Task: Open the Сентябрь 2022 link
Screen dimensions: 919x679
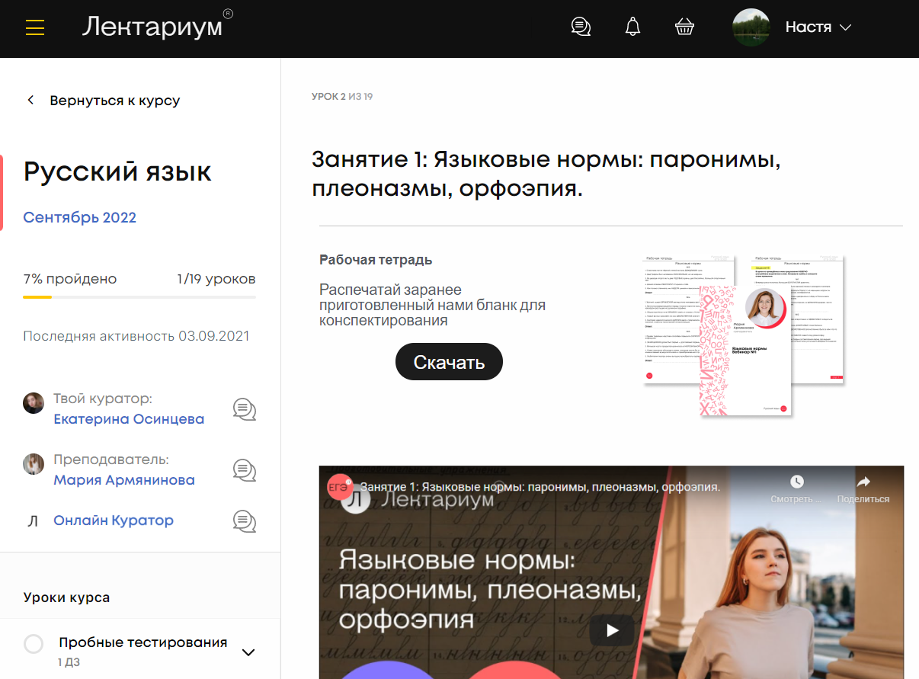Action: [x=79, y=217]
